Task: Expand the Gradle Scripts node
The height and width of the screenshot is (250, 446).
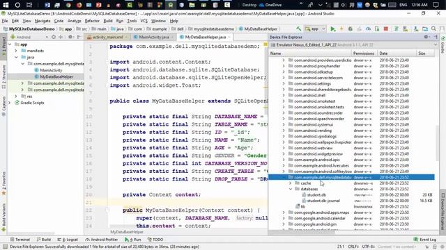Action: click(x=10, y=103)
